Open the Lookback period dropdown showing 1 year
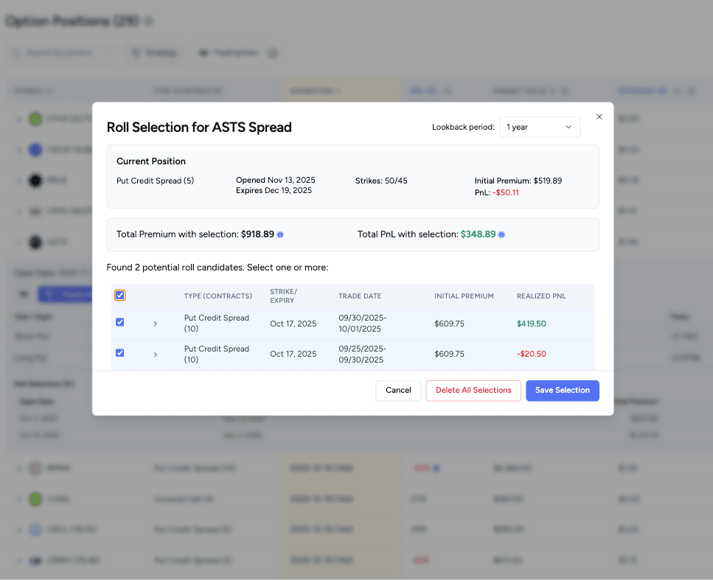The image size is (713, 580). pyautogui.click(x=540, y=127)
